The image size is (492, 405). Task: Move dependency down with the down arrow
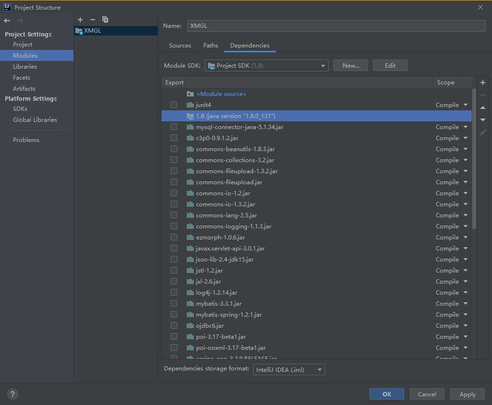[x=483, y=120]
